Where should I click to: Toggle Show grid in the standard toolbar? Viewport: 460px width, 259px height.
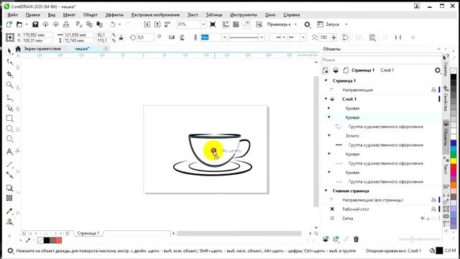pyautogui.click(x=236, y=24)
